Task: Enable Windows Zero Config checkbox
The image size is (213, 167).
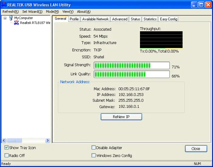Action: 94,155
